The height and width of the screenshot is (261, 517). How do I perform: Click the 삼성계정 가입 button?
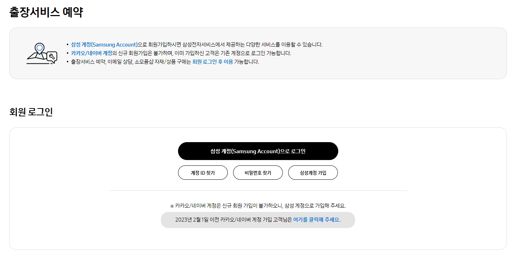pyautogui.click(x=313, y=172)
